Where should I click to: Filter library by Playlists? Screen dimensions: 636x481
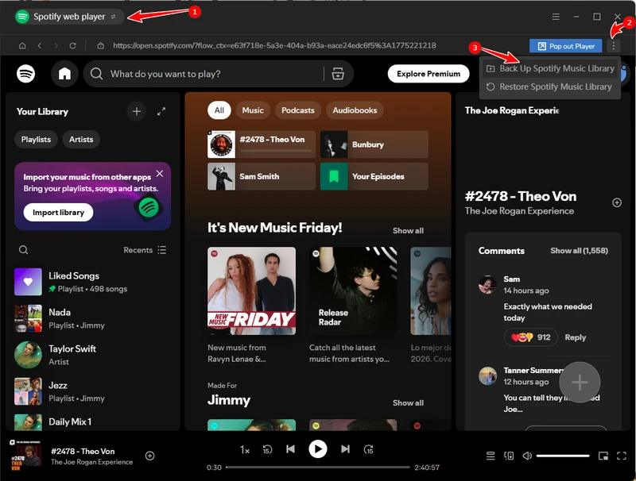(x=36, y=139)
